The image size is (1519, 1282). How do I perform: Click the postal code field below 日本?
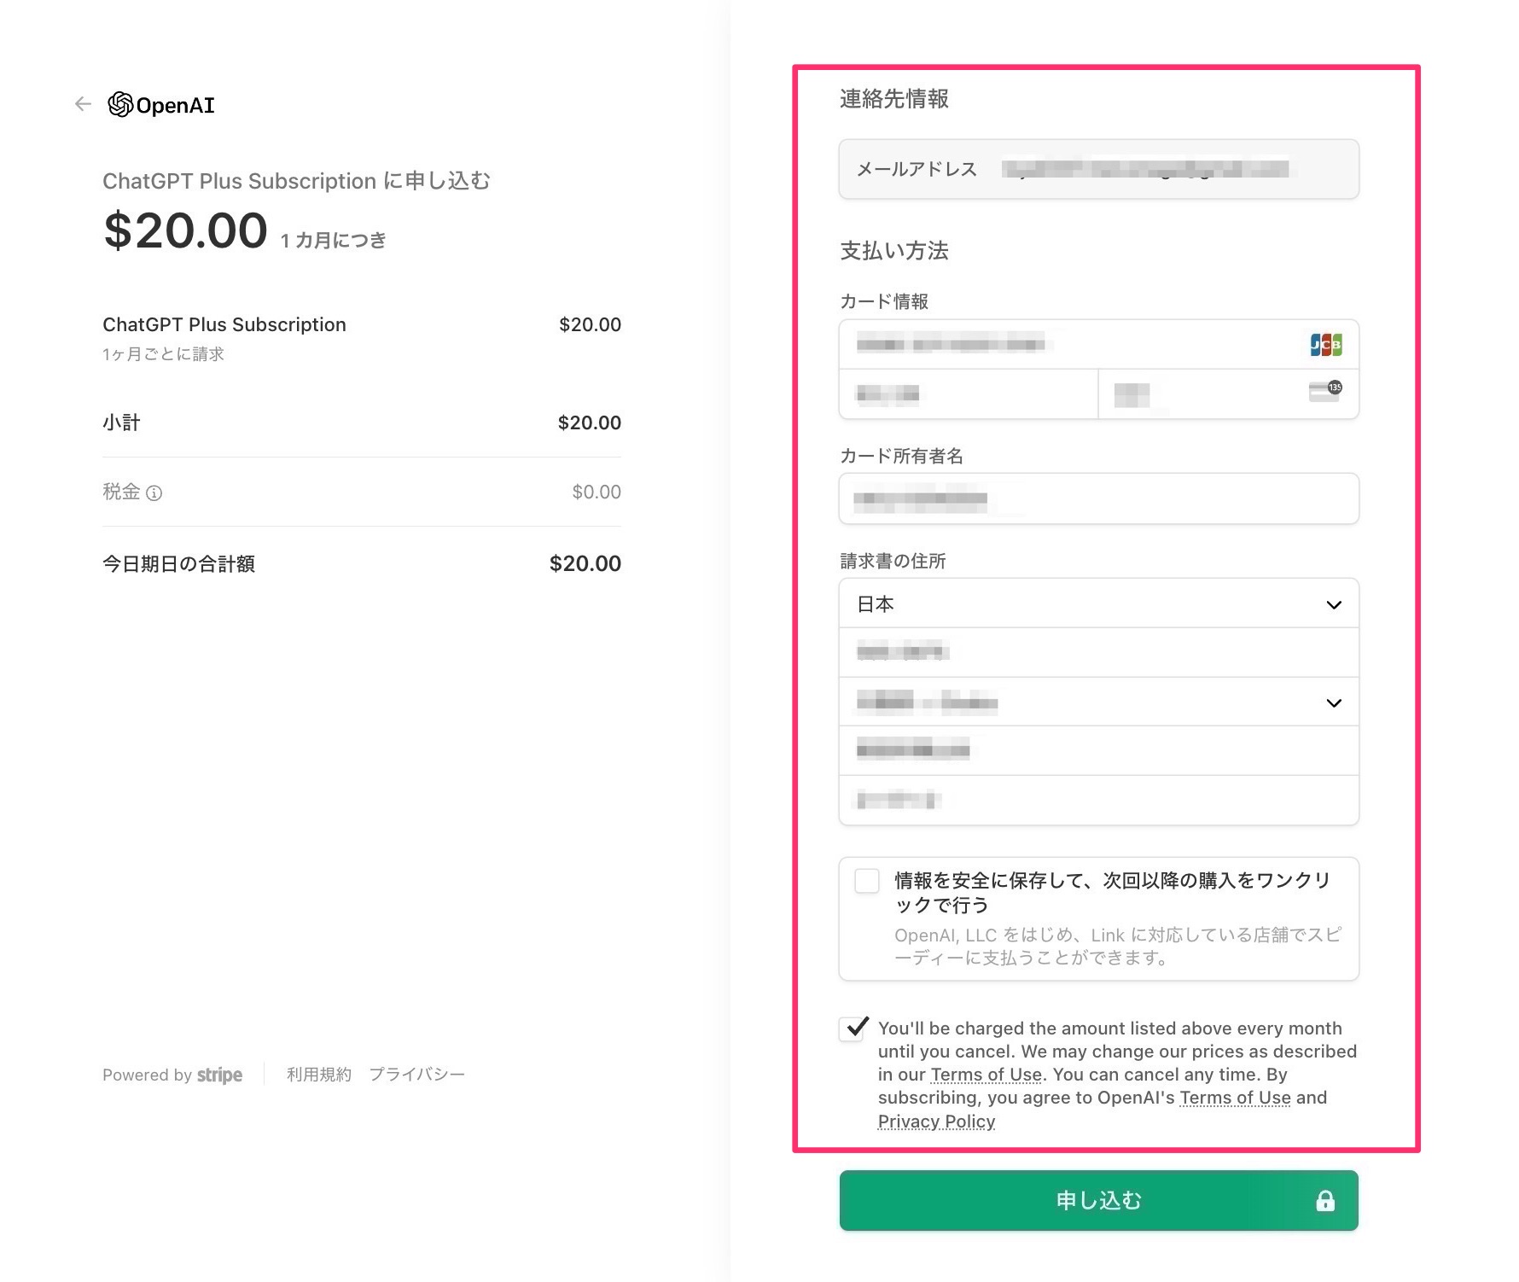point(1099,653)
